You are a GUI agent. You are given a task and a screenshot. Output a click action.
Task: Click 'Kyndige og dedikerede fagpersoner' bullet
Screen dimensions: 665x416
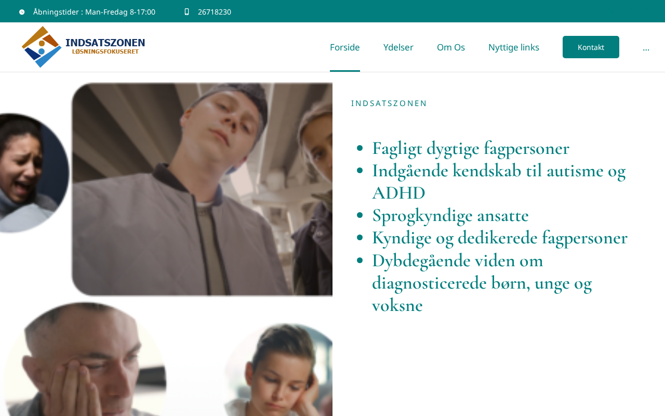(x=500, y=238)
